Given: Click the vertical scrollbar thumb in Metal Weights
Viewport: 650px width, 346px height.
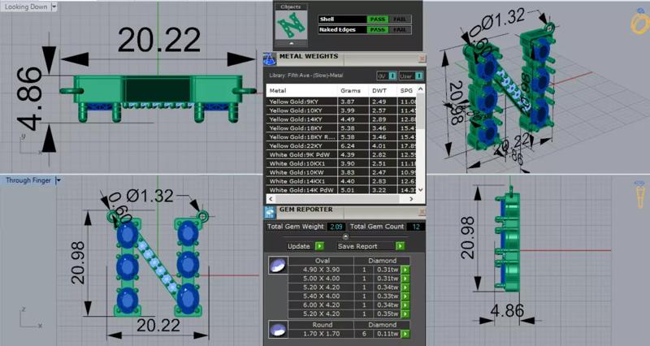Looking at the screenshot, I should click(x=420, y=111).
